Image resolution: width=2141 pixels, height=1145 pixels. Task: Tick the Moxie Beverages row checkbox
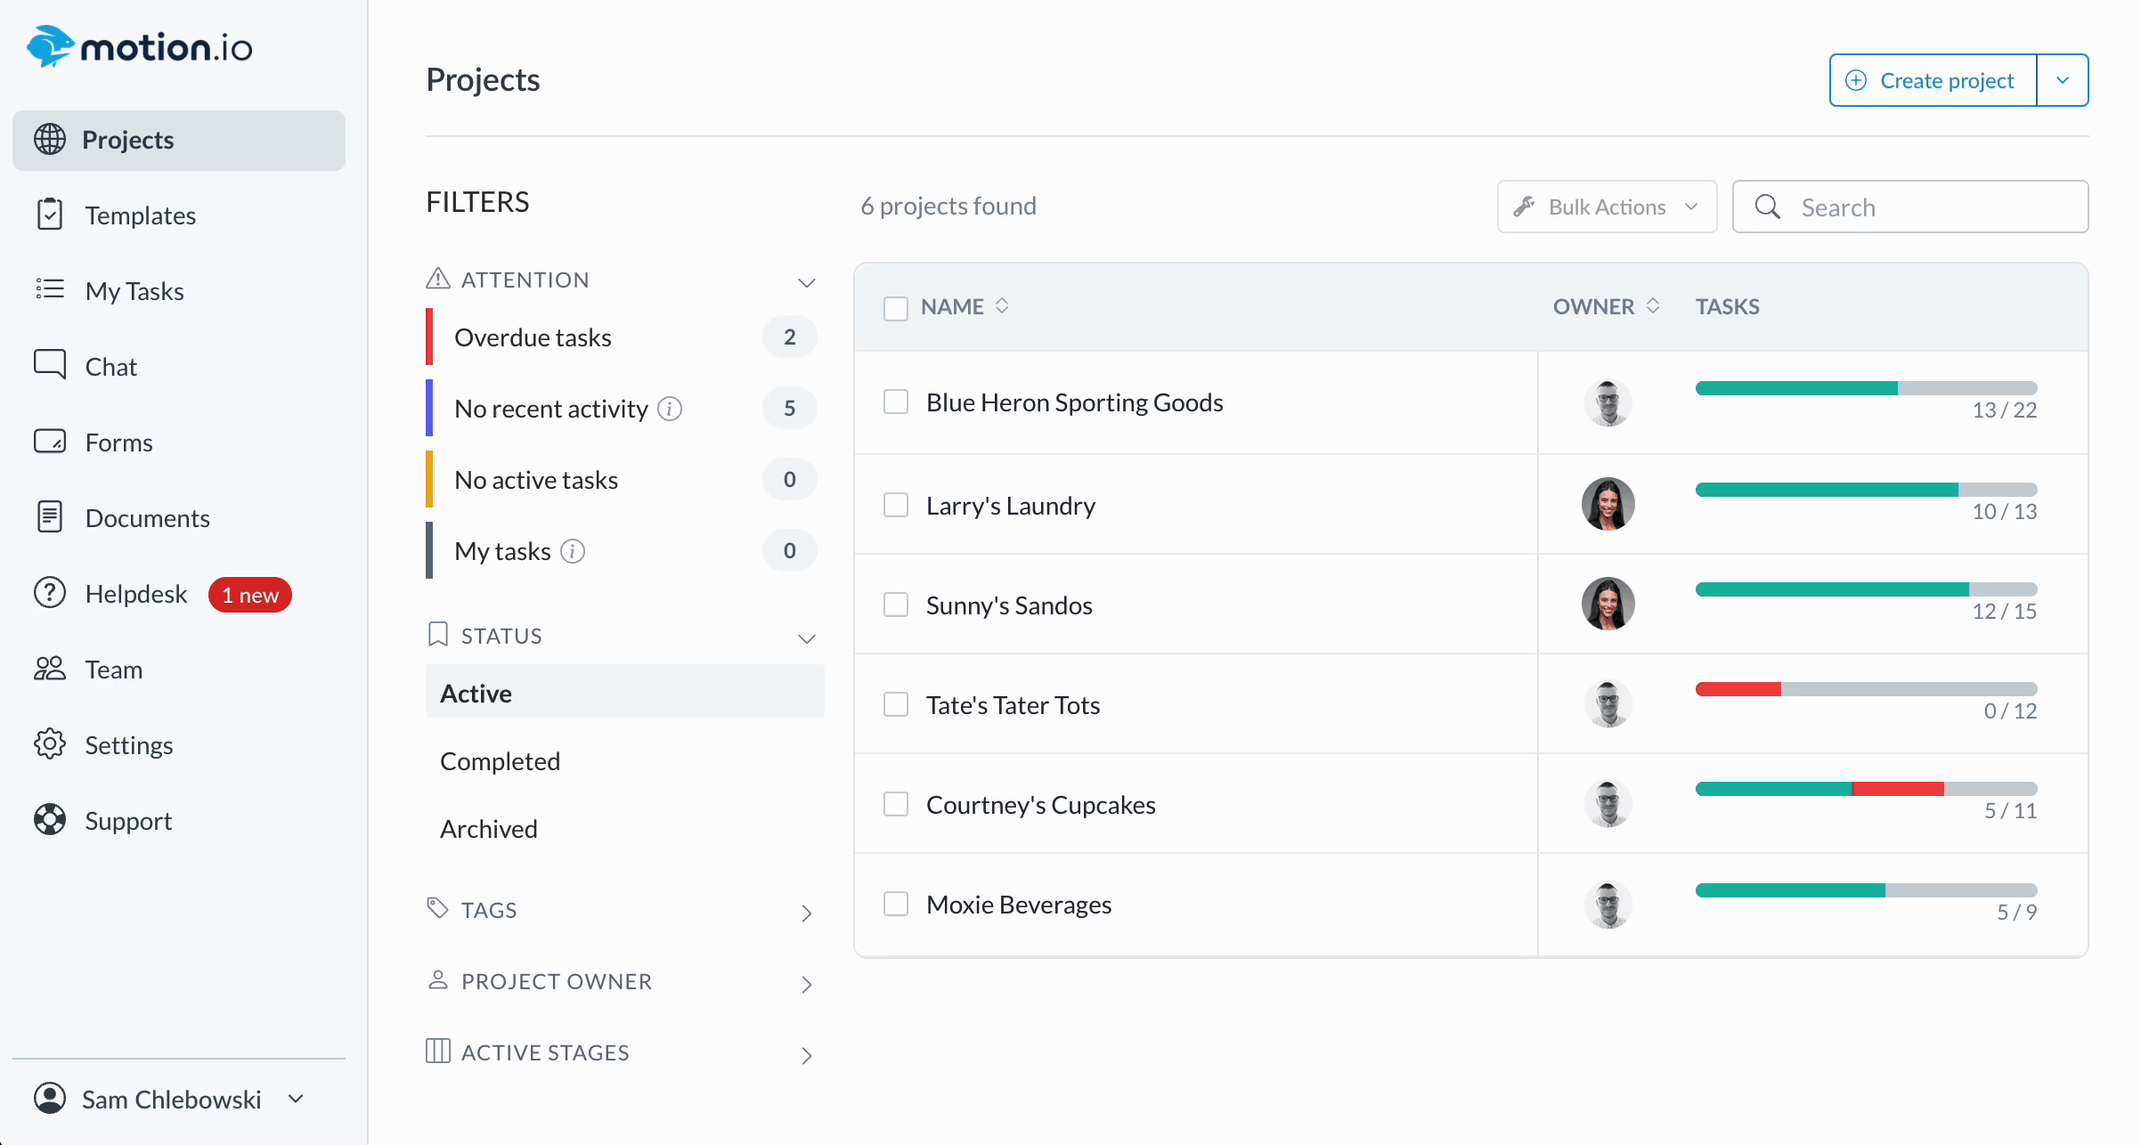point(896,905)
